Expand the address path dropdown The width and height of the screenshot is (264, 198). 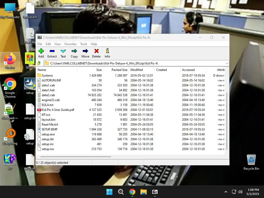tap(227, 63)
